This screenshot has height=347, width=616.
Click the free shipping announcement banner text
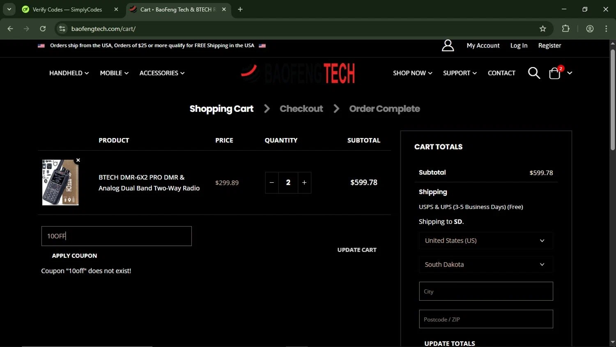coord(152,45)
